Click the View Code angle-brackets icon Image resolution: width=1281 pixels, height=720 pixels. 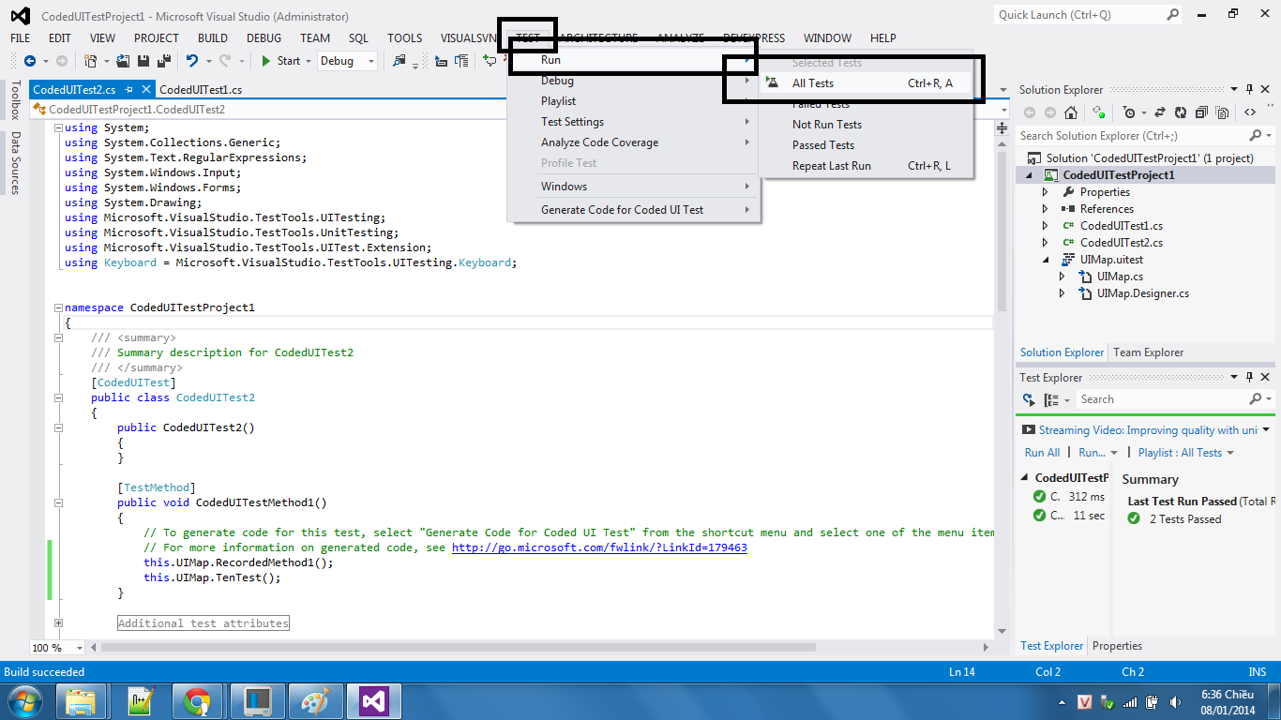[1250, 112]
